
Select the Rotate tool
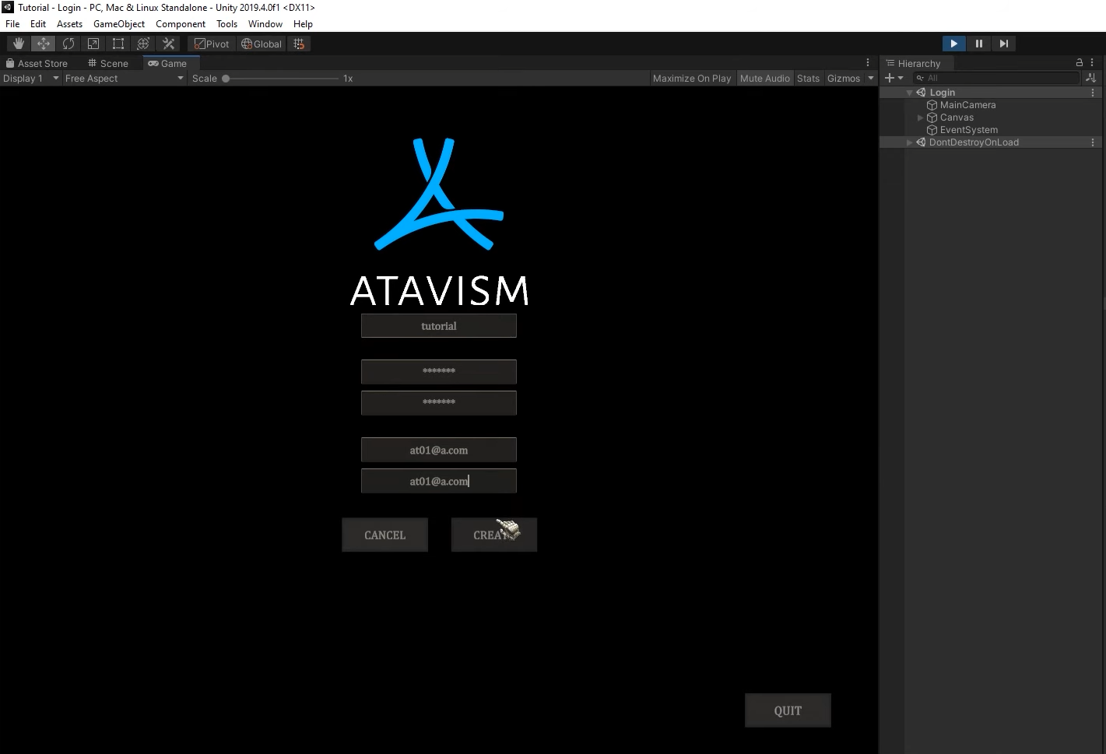point(68,44)
